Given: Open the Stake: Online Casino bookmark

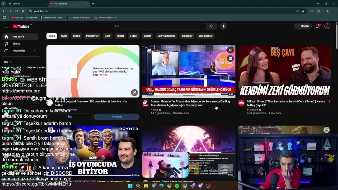Looking at the screenshot, I should click(52, 18).
